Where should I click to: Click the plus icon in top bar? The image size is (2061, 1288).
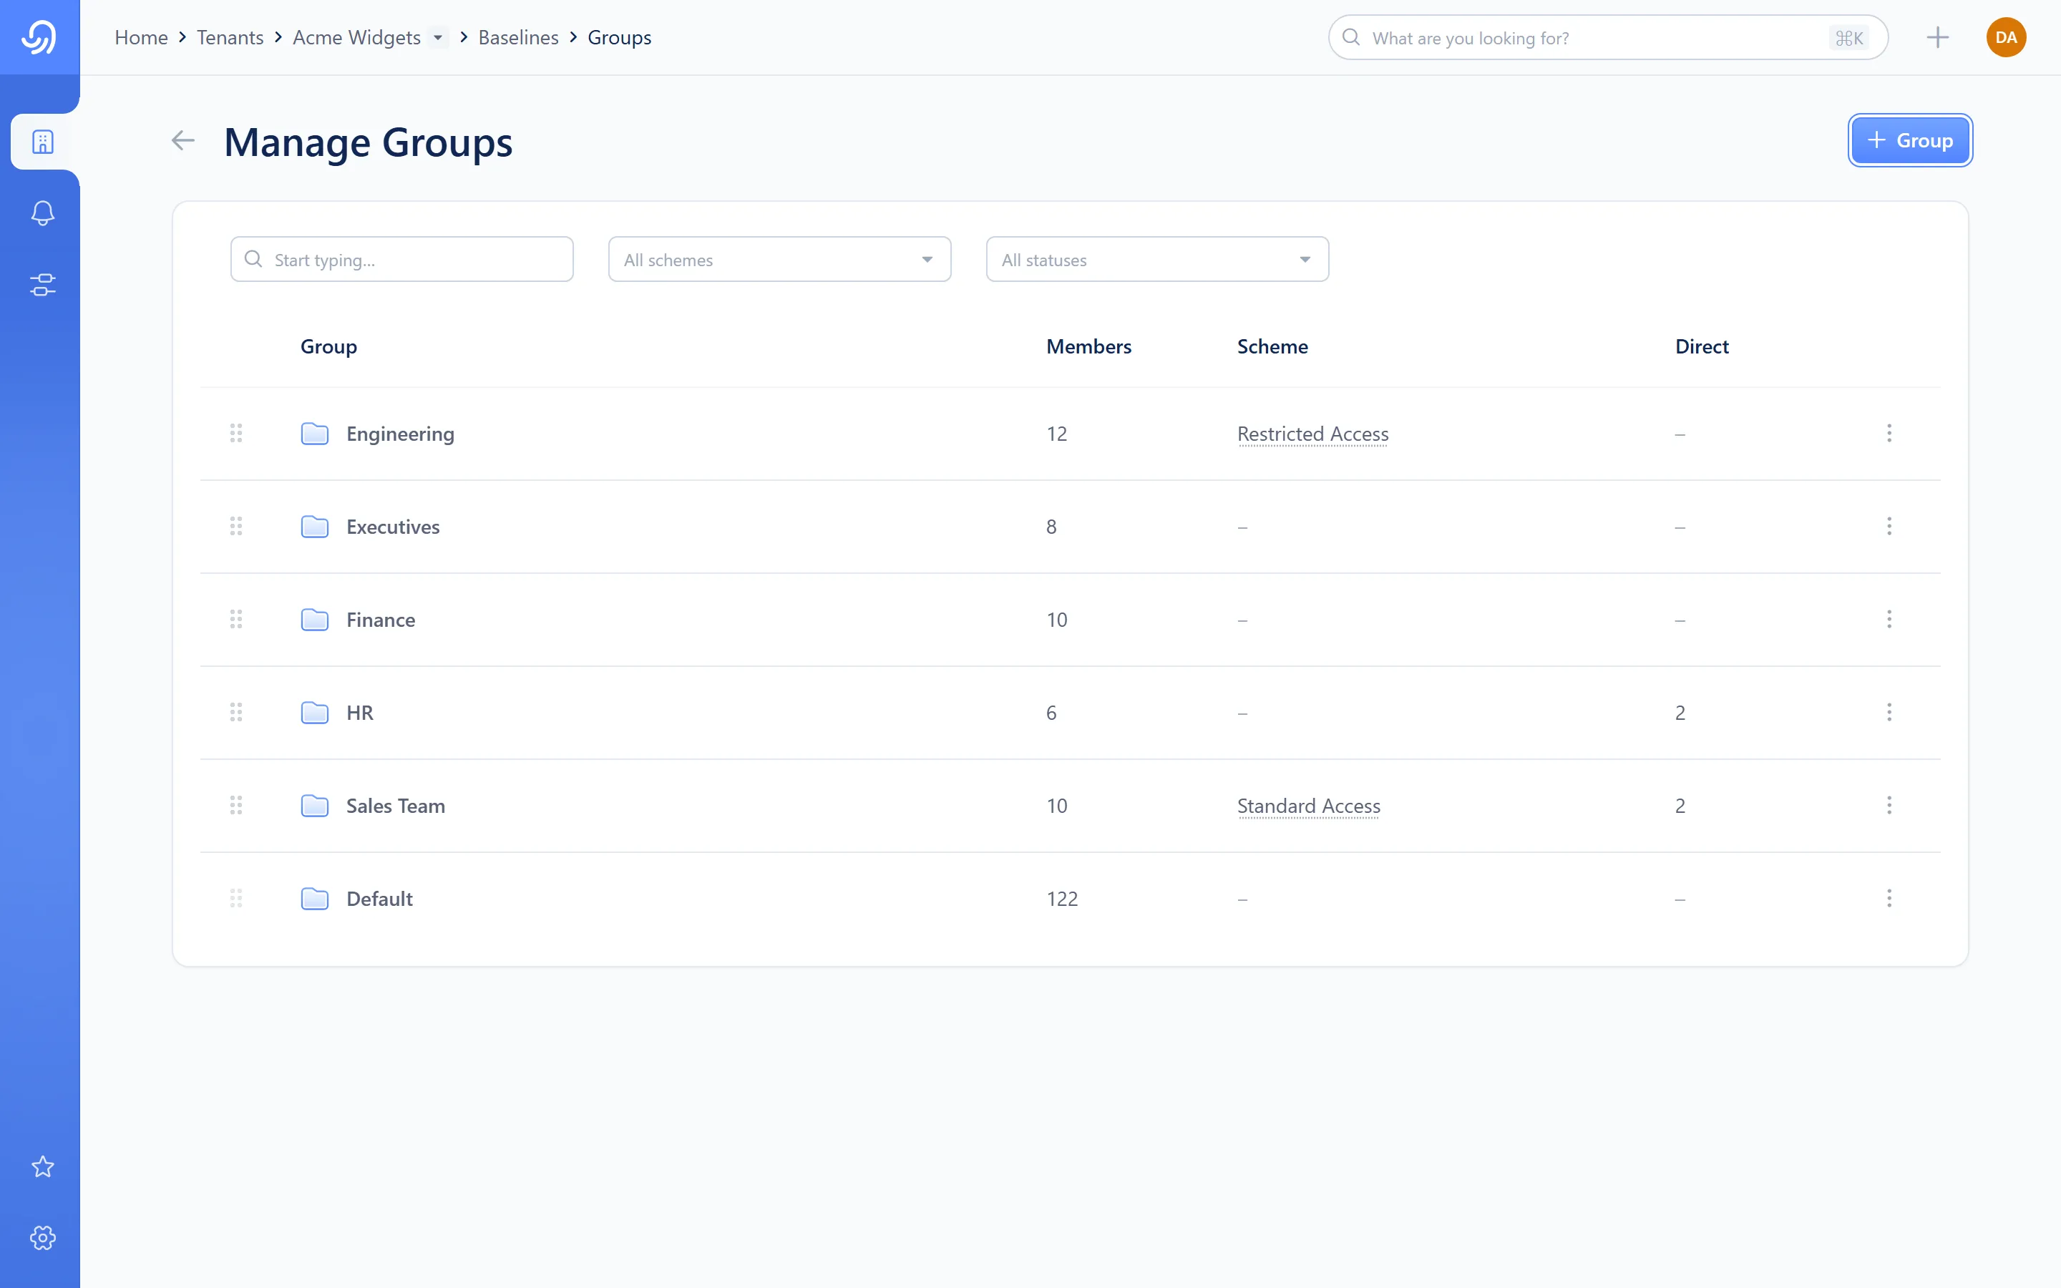pos(1937,37)
